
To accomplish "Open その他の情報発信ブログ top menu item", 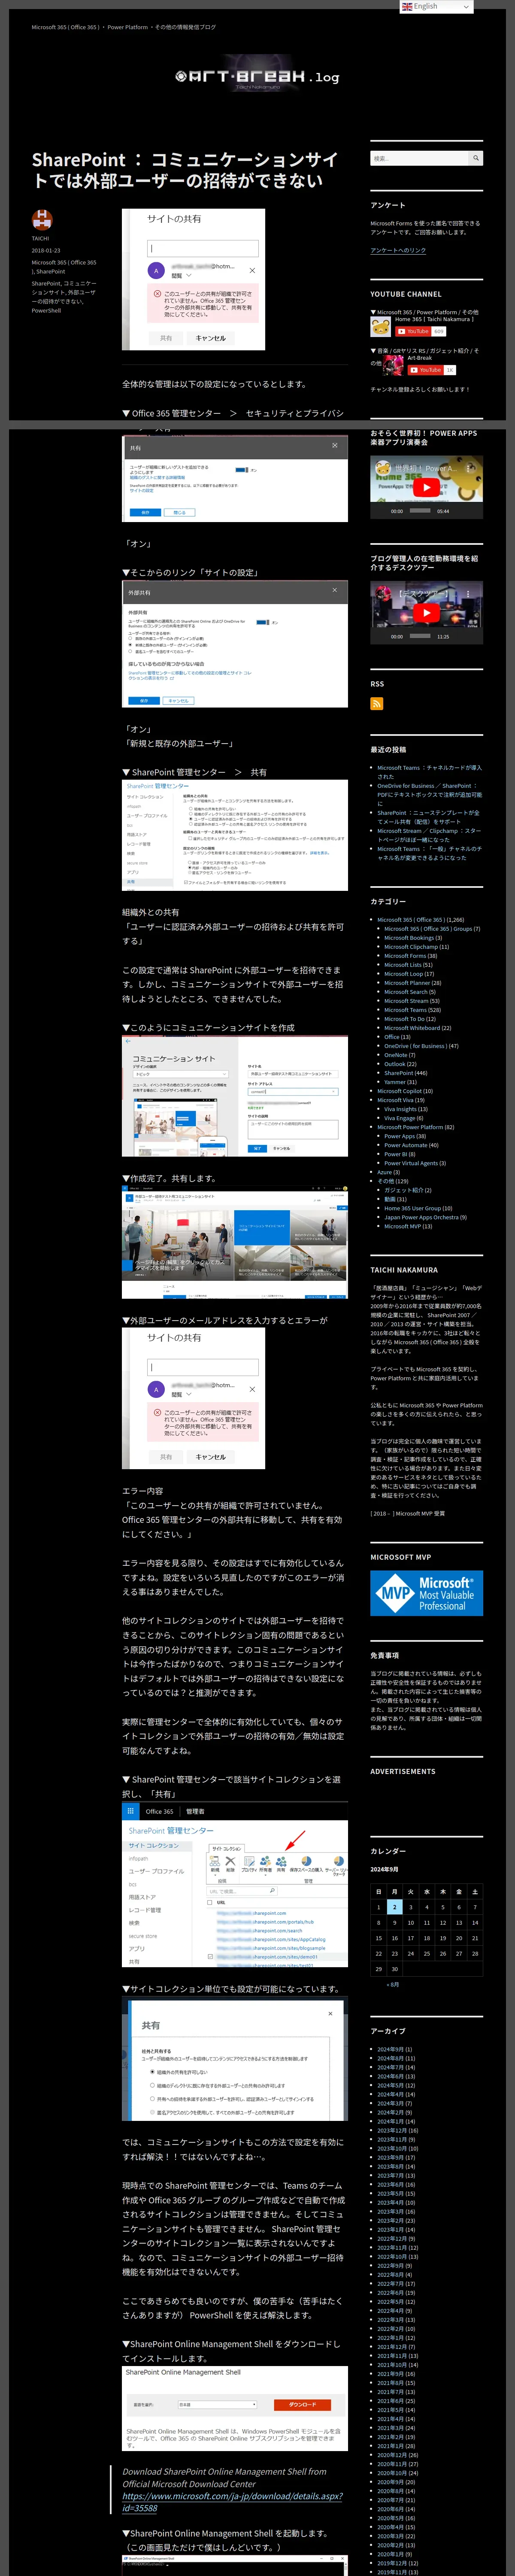I will click(185, 27).
